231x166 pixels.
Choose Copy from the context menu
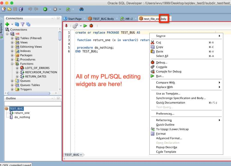pyautogui.click(x=186, y=47)
